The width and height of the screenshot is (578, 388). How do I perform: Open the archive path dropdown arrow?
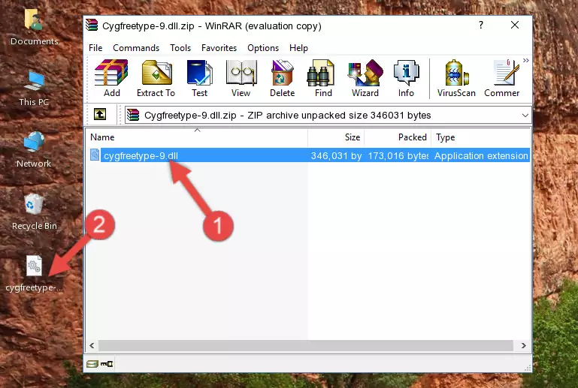pyautogui.click(x=525, y=116)
